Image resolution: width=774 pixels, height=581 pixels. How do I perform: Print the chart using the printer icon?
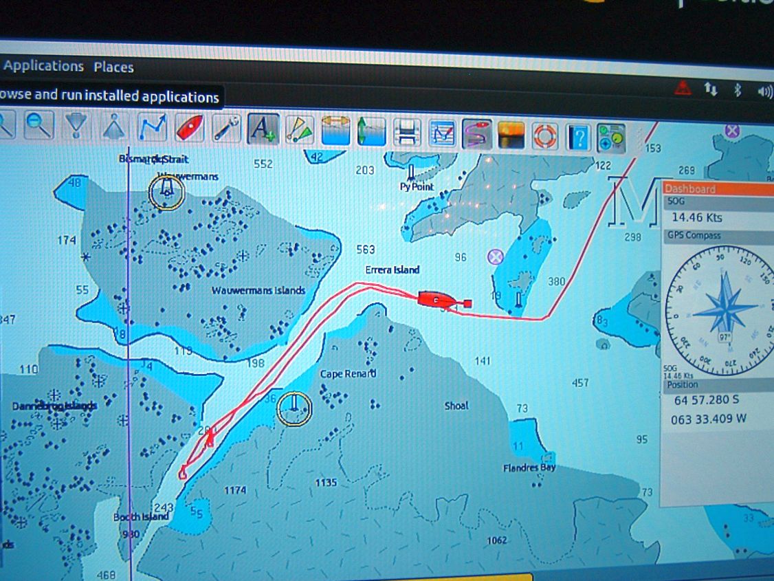point(408,133)
